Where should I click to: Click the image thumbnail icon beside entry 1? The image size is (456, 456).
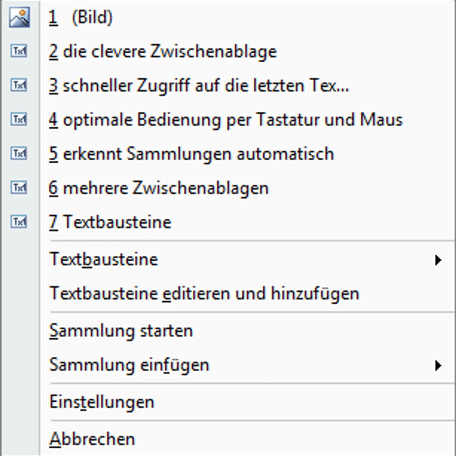19,17
